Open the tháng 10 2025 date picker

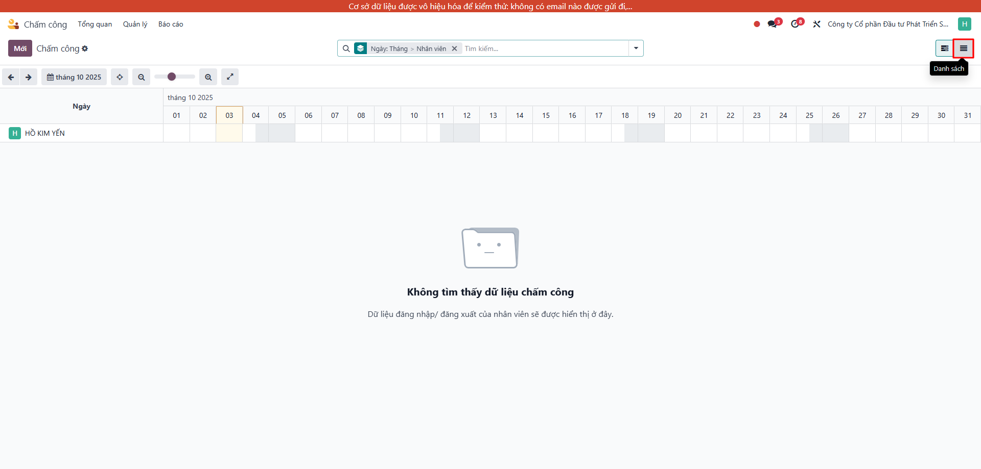tap(74, 77)
